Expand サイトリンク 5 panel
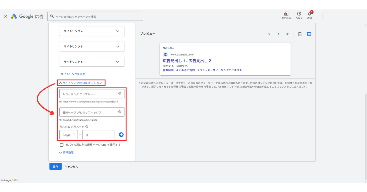367x192 pixels. (x=92, y=46)
